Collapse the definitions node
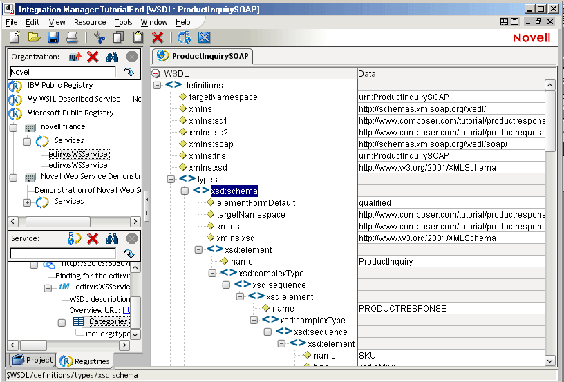The image size is (564, 382). [x=157, y=85]
